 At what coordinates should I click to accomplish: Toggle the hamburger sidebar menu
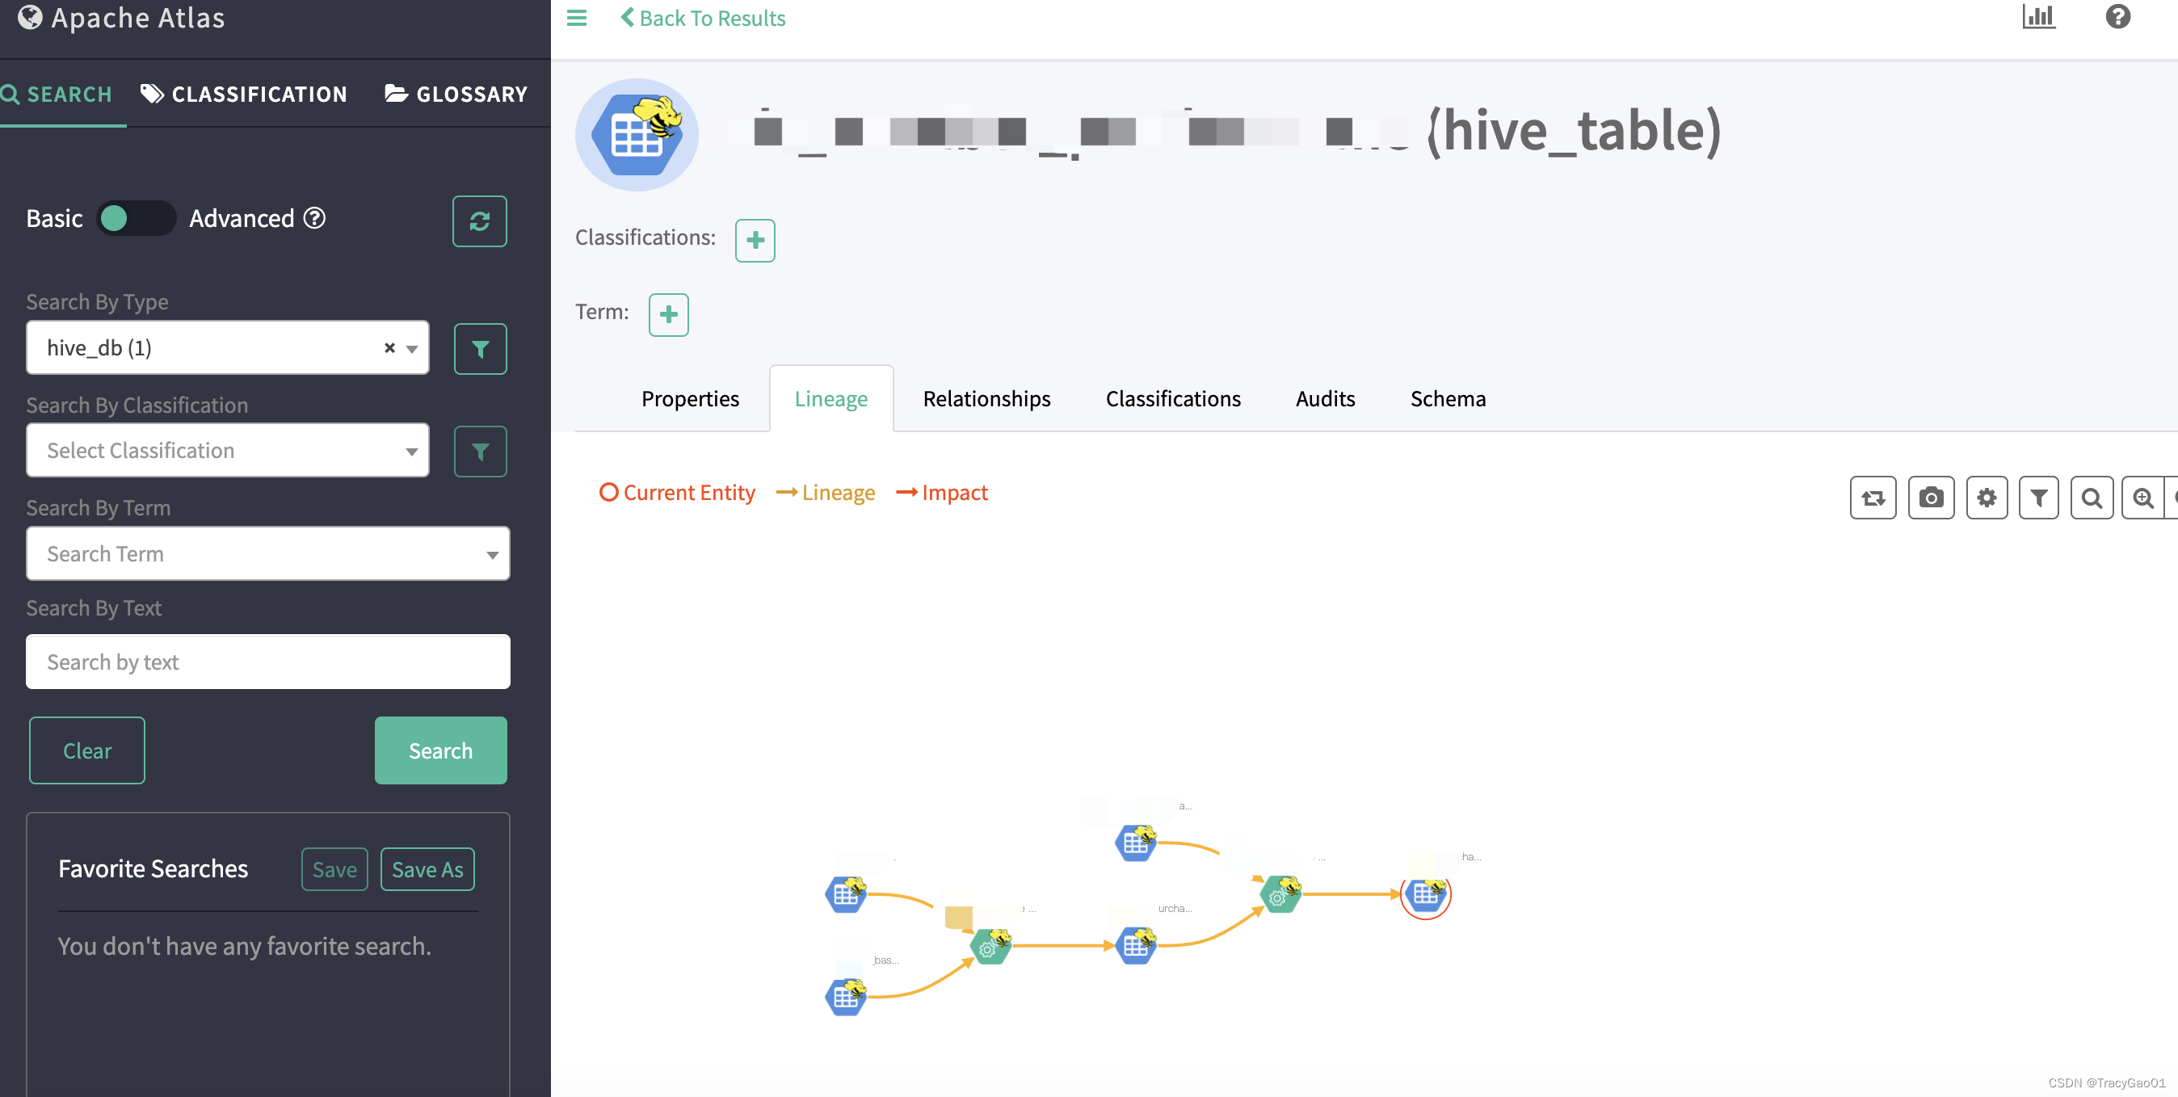click(577, 18)
